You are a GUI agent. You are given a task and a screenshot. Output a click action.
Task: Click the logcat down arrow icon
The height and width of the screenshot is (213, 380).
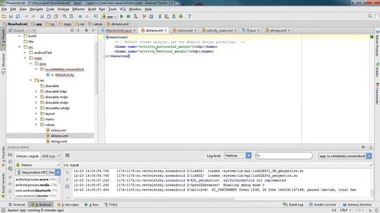pyautogui.click(x=67, y=179)
